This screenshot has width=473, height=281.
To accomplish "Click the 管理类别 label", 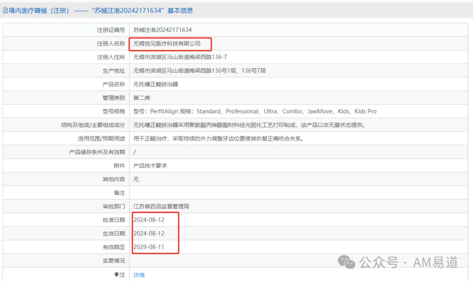I will [x=114, y=98].
